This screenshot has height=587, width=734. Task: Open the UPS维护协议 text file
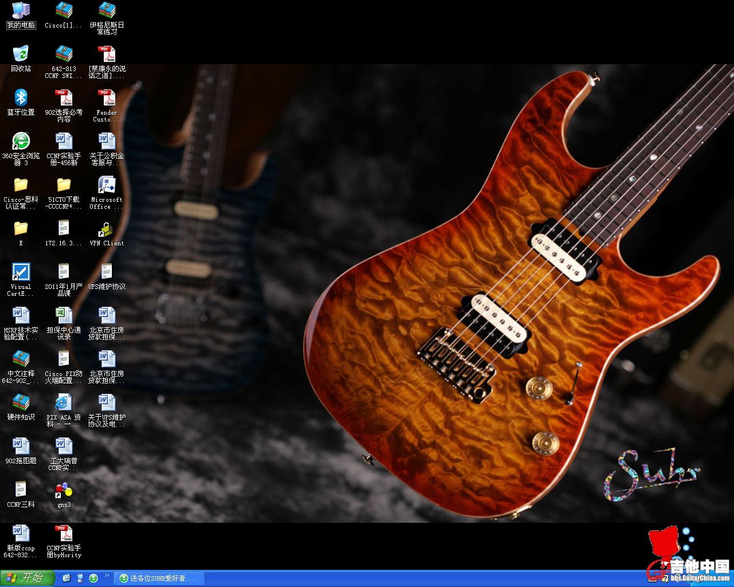click(x=107, y=276)
